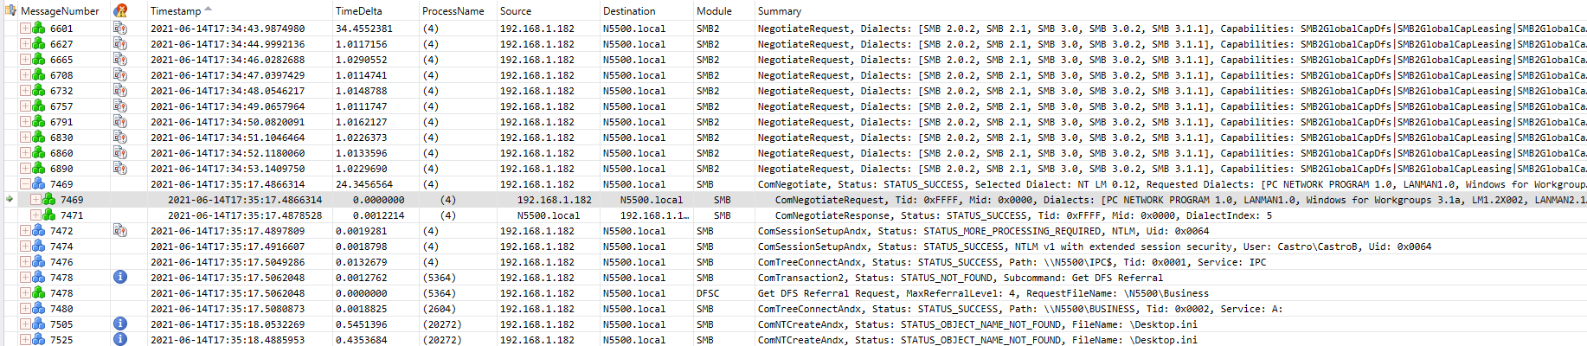Click the info icon on ComTransaction2 row 7478
1587x346 pixels.
120,278
